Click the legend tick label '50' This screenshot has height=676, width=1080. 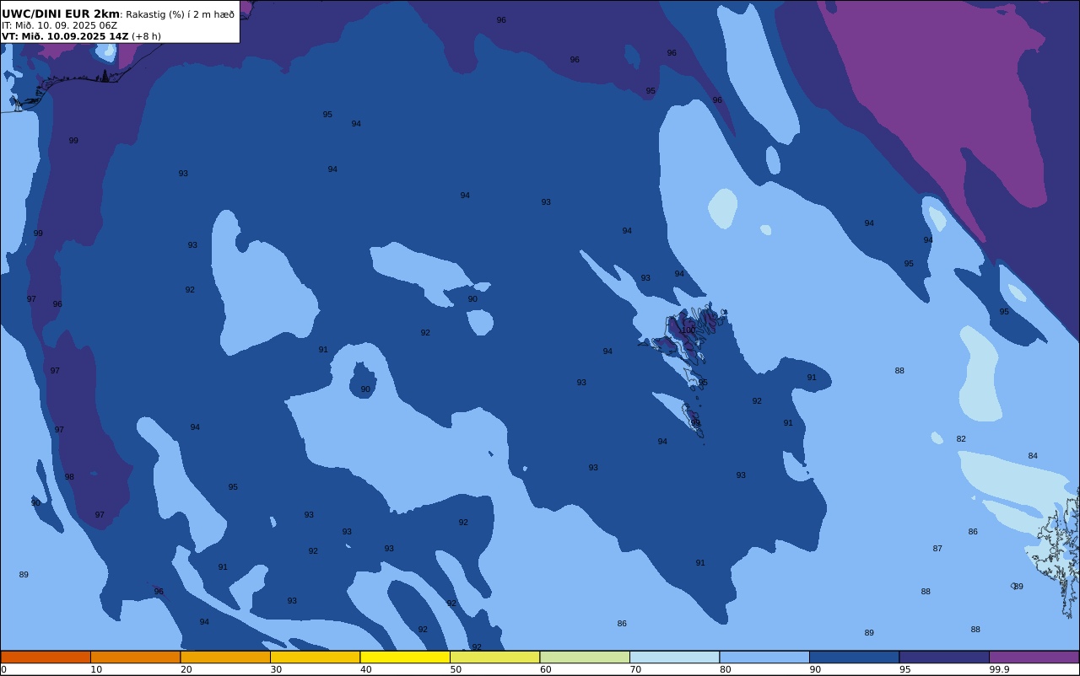click(456, 669)
